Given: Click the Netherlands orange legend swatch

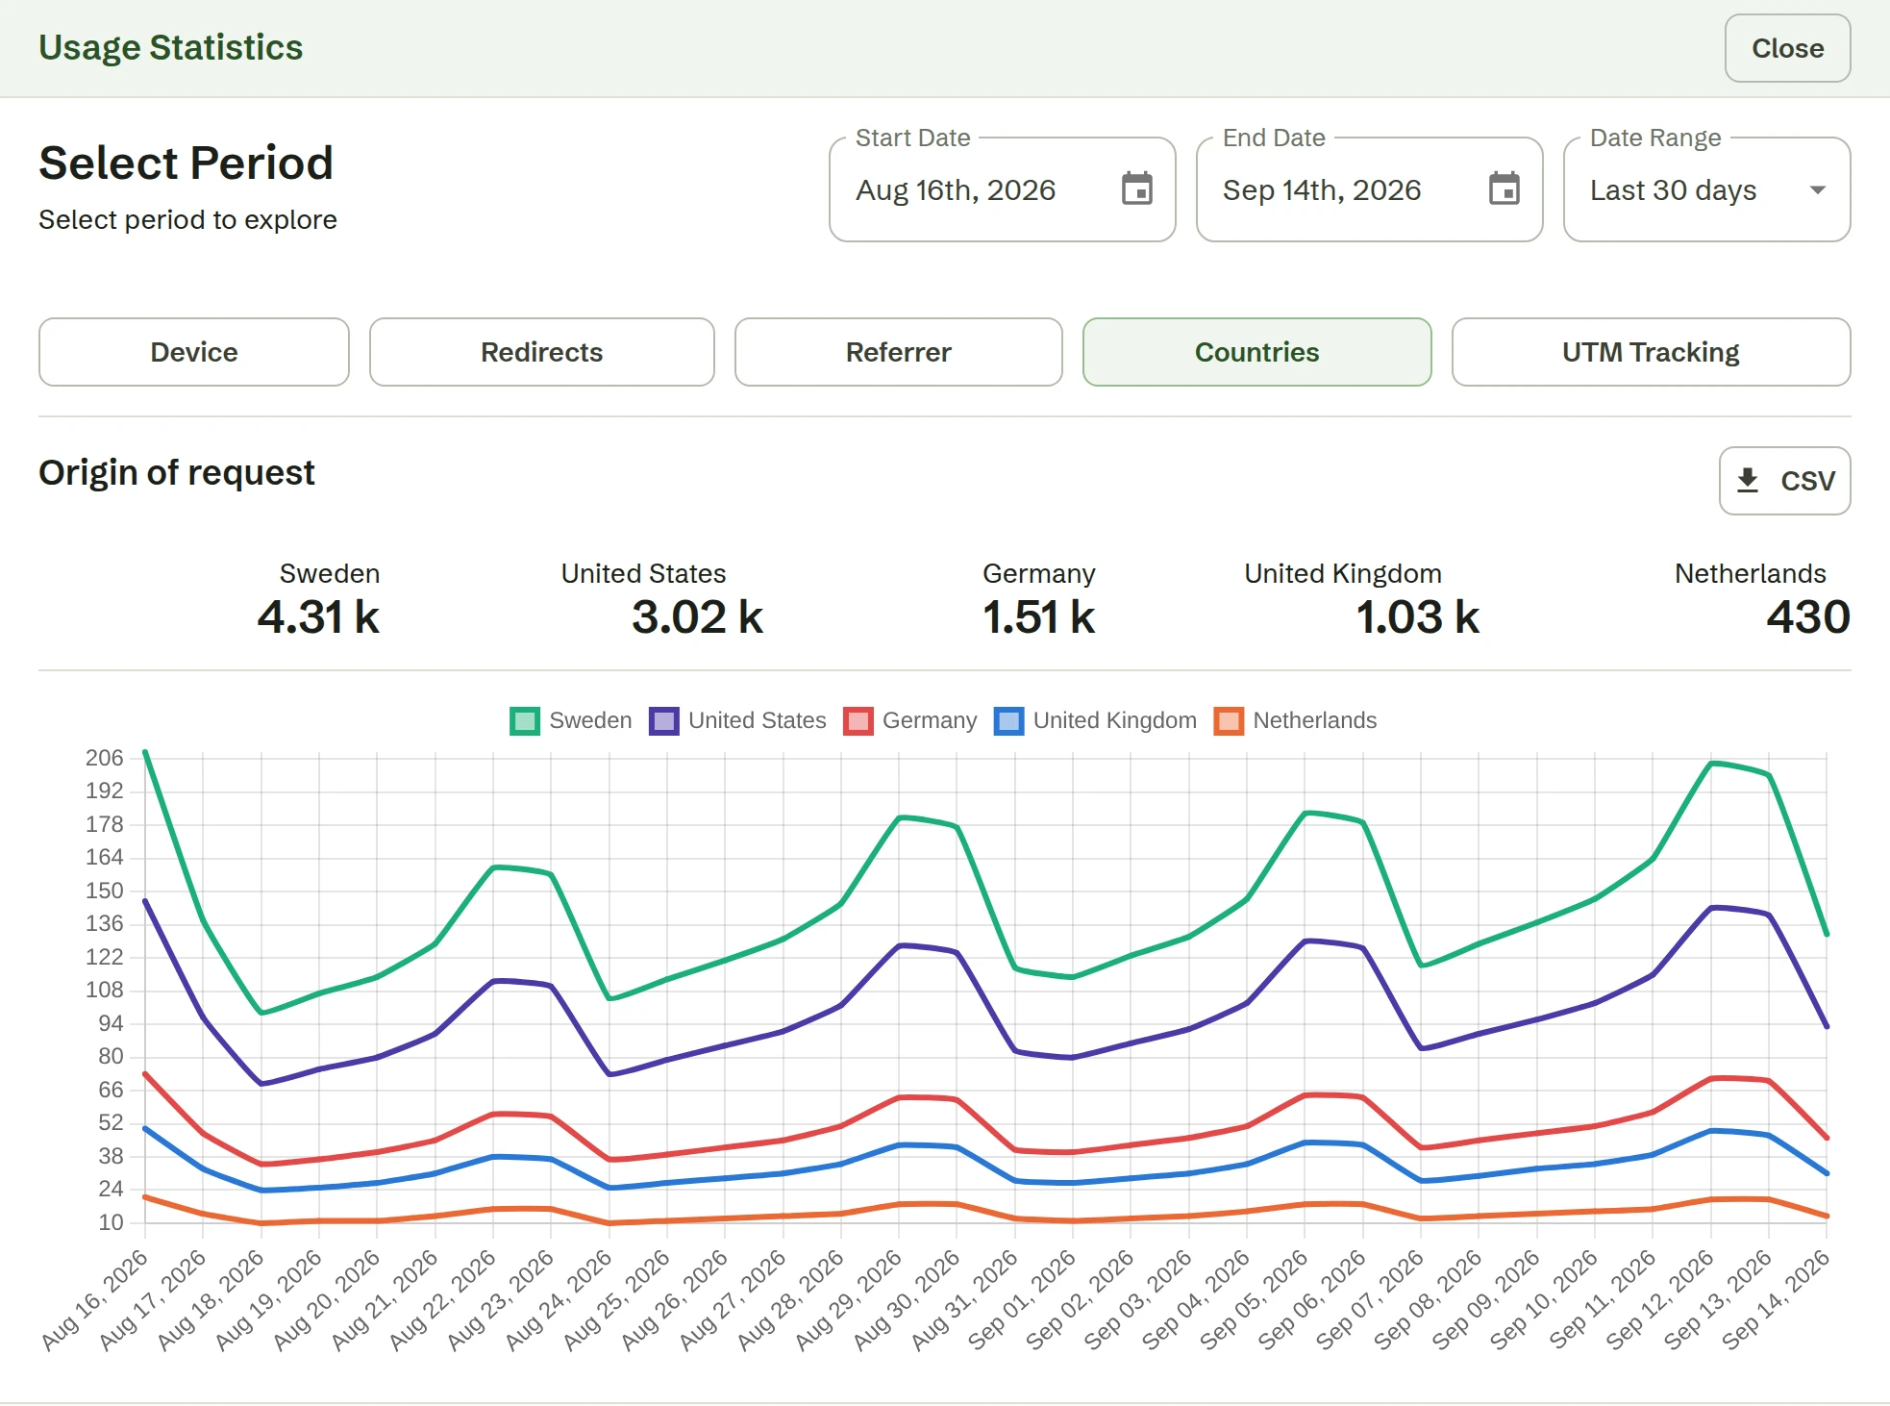Looking at the screenshot, I should 1229,720.
